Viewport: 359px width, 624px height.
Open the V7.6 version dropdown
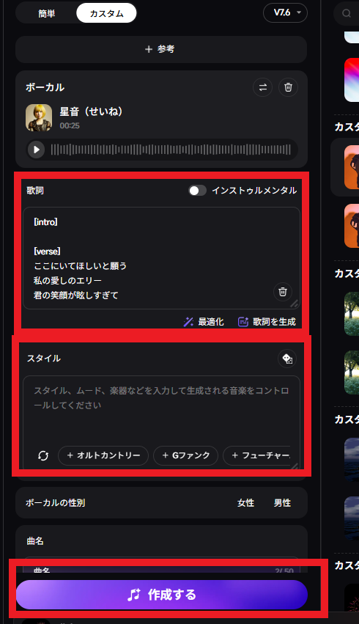pos(286,12)
